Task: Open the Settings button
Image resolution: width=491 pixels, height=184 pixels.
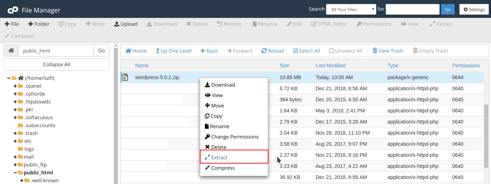Action: pyautogui.click(x=474, y=9)
